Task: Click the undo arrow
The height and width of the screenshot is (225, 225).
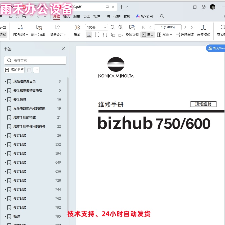Action: 31,16
